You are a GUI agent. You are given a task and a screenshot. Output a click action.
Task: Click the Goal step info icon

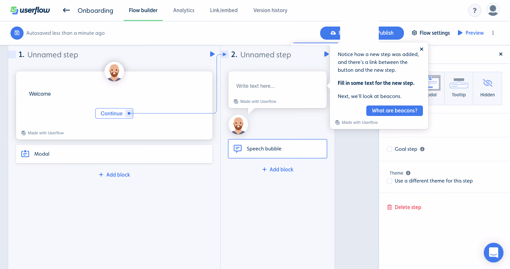point(422,149)
